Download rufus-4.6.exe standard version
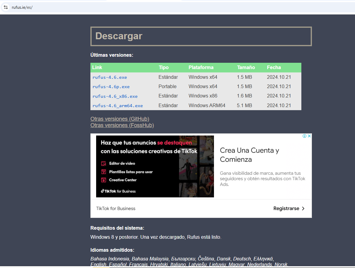This screenshot has width=355, height=268. [110, 77]
